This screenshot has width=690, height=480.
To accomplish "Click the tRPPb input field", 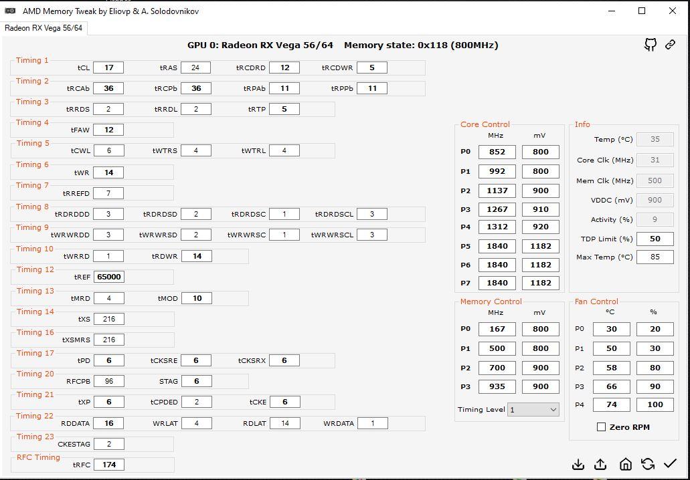I will (372, 88).
